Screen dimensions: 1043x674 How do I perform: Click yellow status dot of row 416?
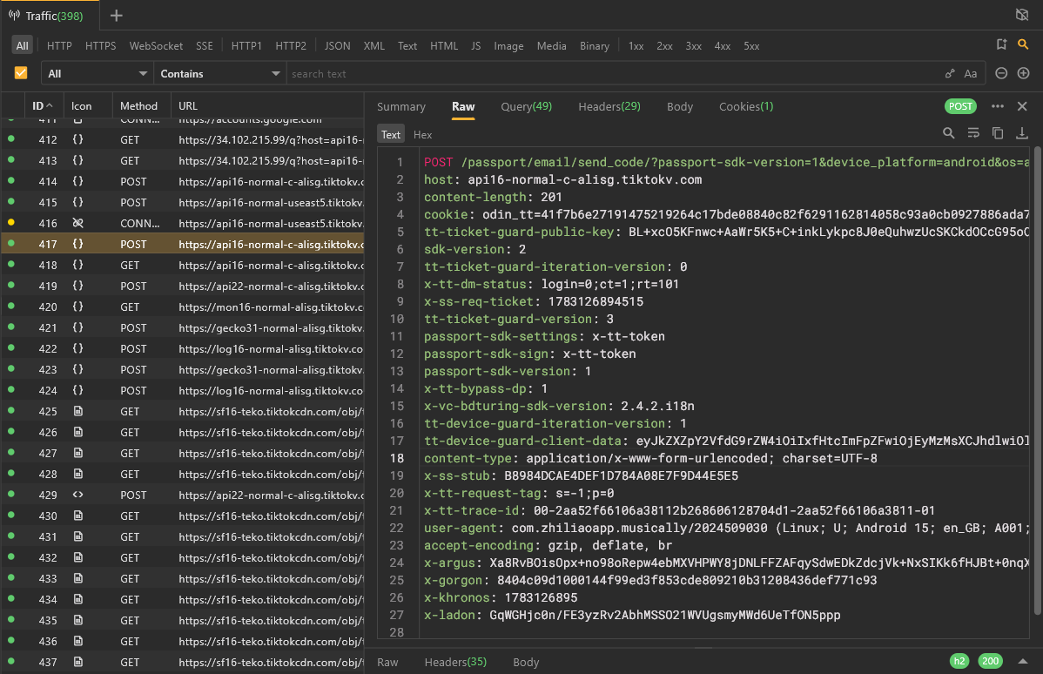tap(10, 222)
